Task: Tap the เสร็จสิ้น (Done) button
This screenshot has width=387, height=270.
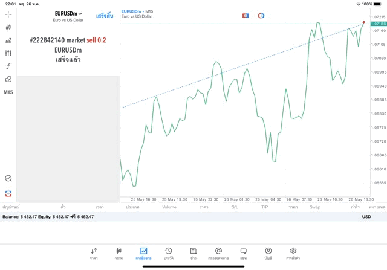Action: coord(104,16)
